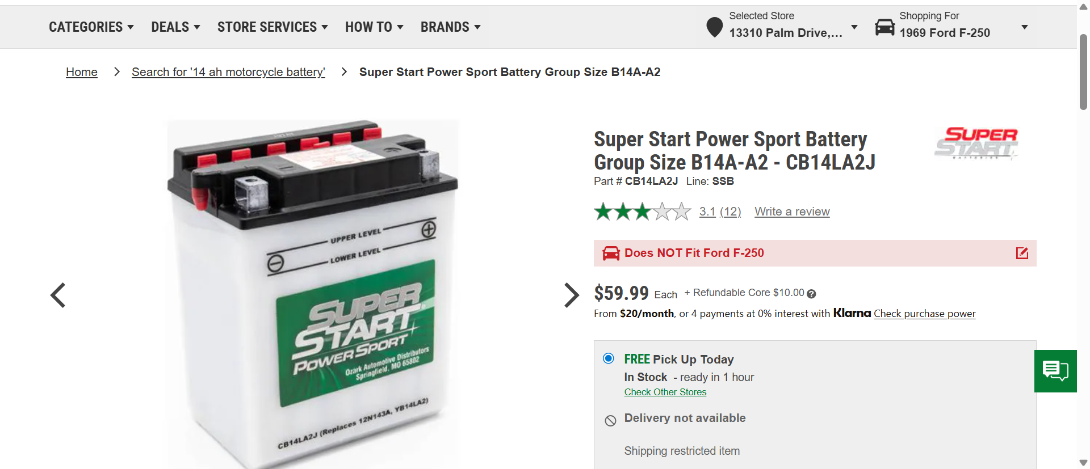Select the FREE Pick Up Today radio button
This screenshot has height=469, width=1090.
[x=609, y=358]
